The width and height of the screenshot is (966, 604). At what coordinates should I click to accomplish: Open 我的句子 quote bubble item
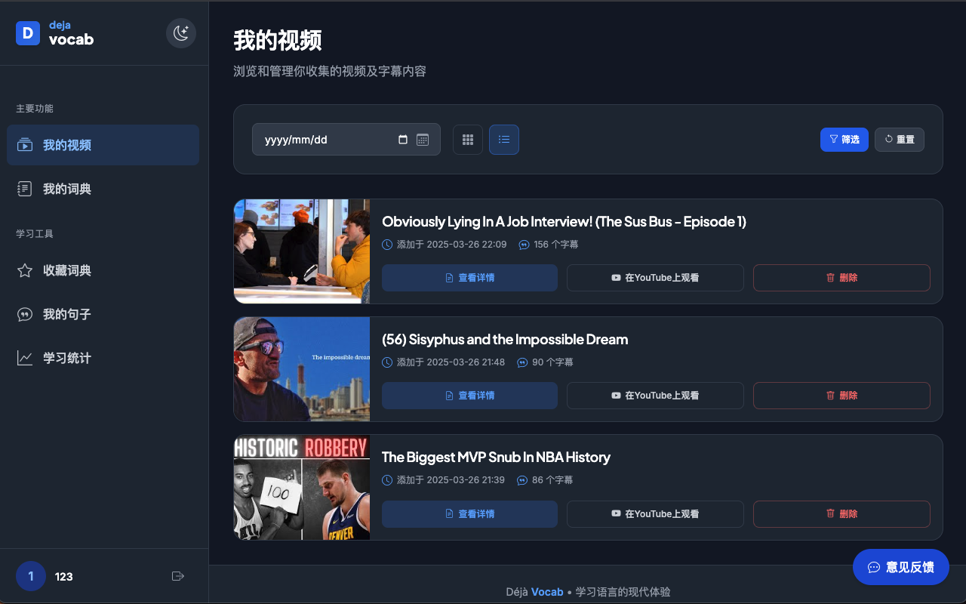[103, 314]
